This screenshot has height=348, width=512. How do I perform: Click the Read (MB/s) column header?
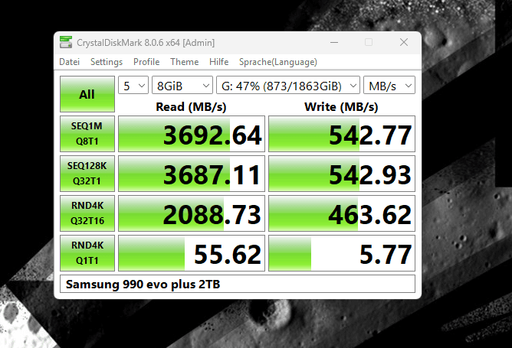click(x=191, y=107)
